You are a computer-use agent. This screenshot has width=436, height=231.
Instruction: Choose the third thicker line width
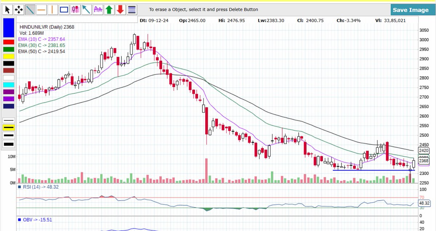[x=9, y=136]
